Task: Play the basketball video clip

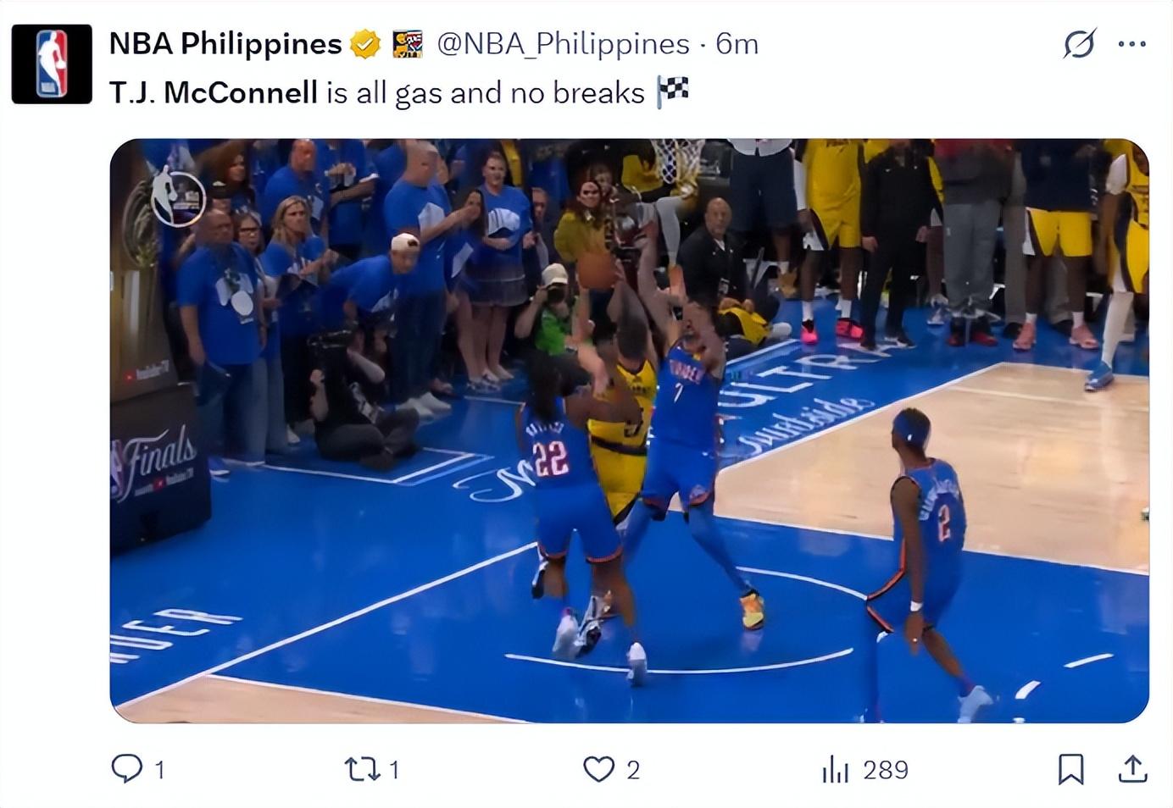Action: (x=629, y=430)
